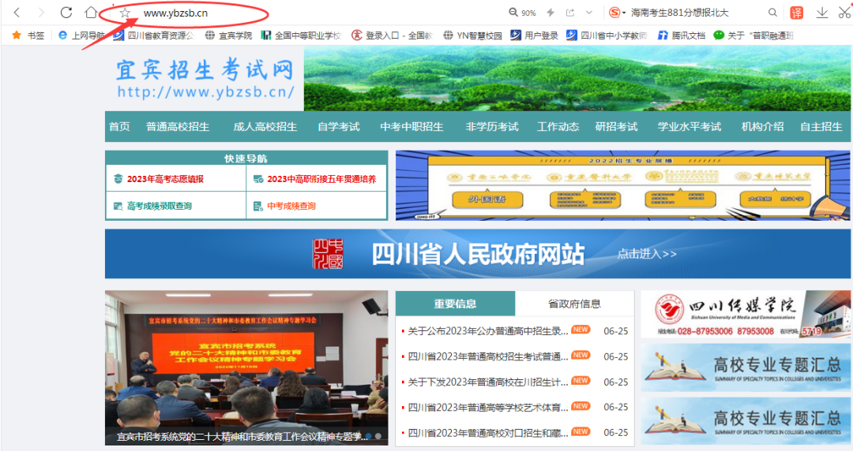Open news 四川省2023年普通高等学校艺术体育...
The image size is (853, 451).
(488, 407)
